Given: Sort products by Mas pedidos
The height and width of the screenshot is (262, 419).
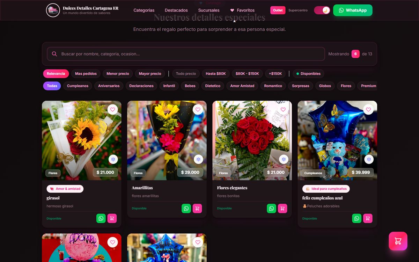Looking at the screenshot, I should [86, 74].
